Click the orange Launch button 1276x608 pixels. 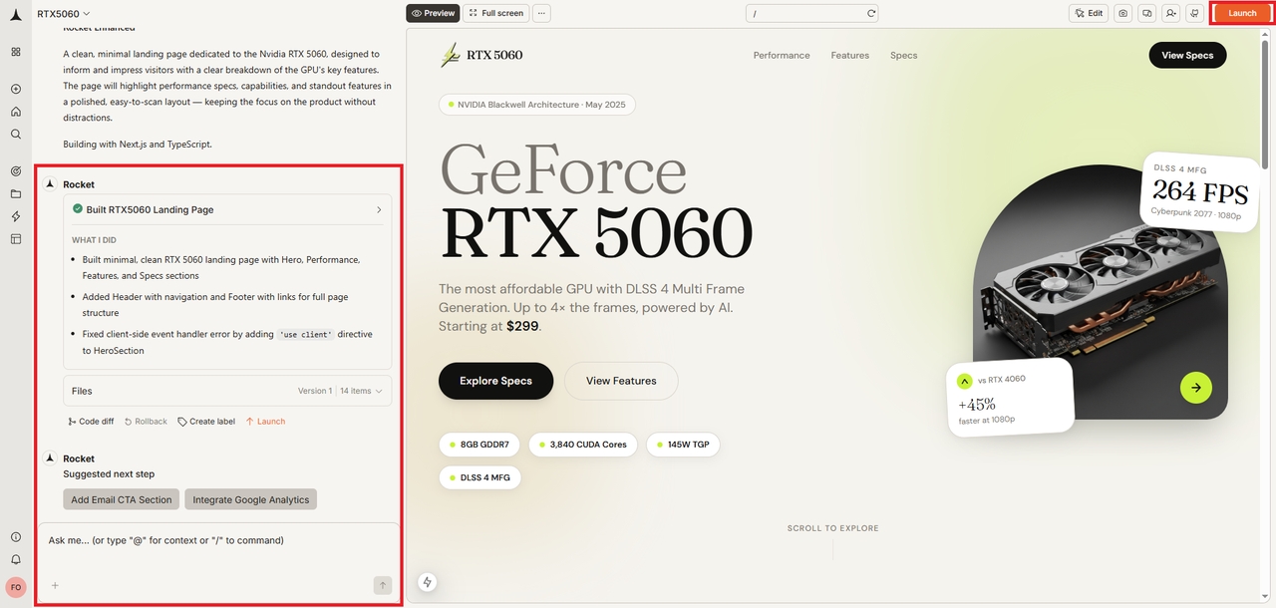(1242, 13)
